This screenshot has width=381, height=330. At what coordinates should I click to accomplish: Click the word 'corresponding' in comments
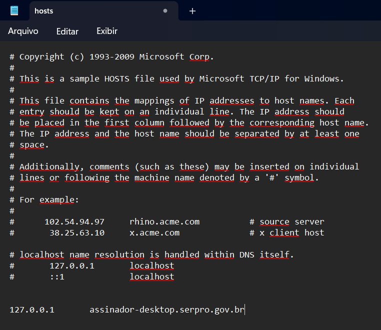point(282,123)
